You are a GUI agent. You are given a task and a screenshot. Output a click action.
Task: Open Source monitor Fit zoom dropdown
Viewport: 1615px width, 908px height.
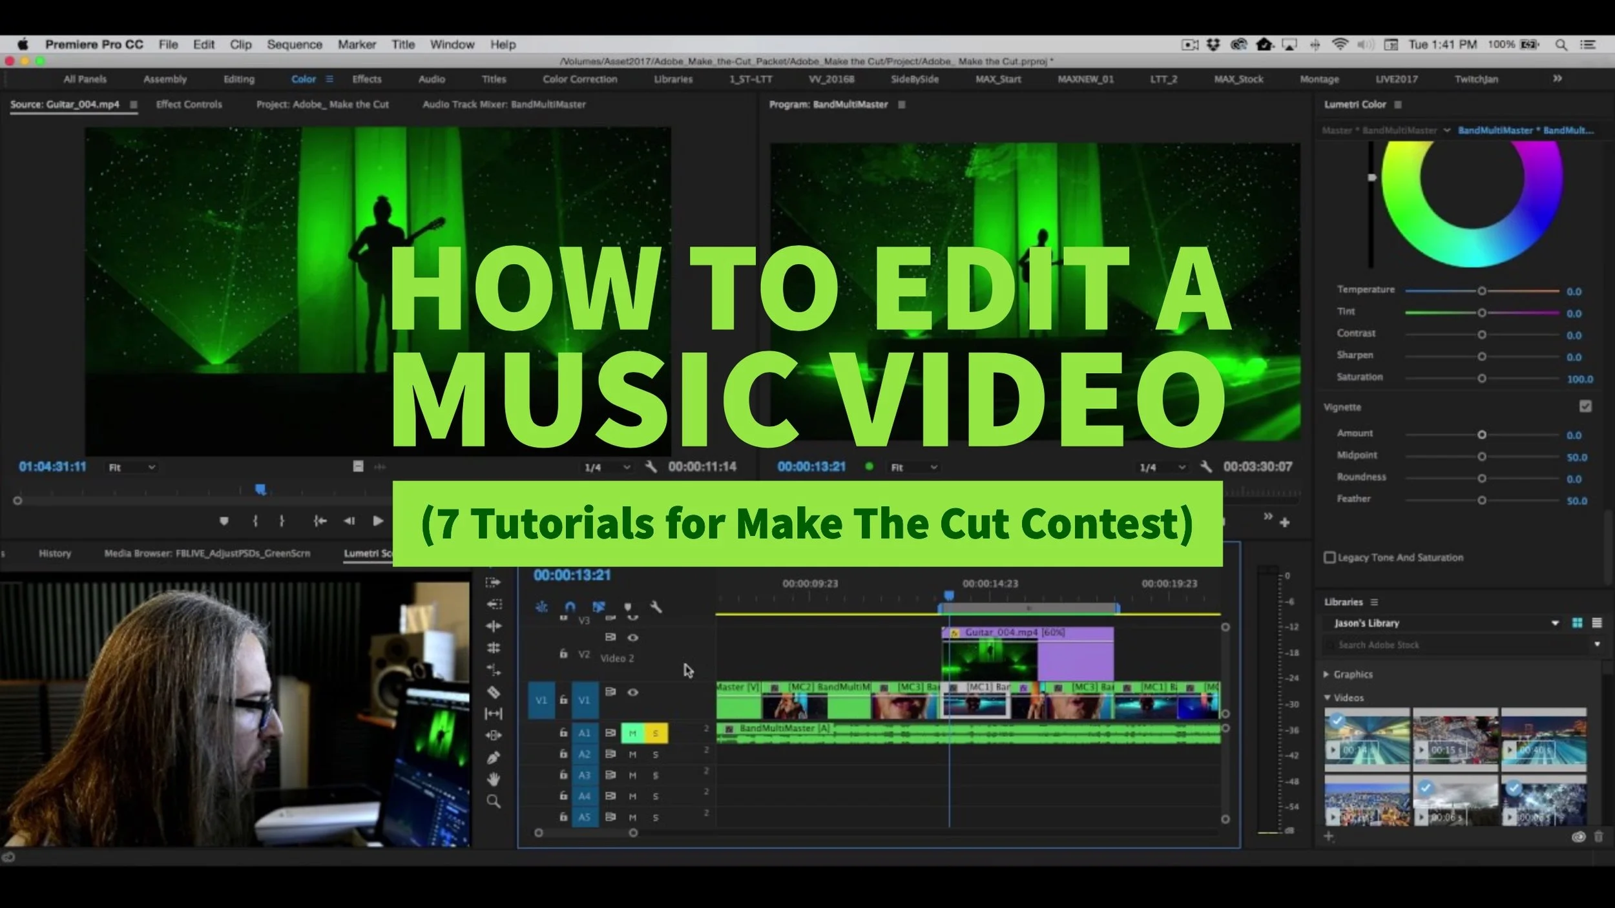pos(132,467)
